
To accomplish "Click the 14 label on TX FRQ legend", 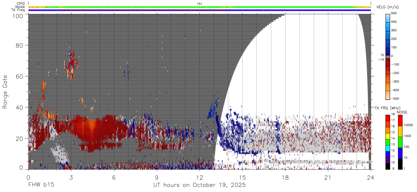I will coord(393,138).
